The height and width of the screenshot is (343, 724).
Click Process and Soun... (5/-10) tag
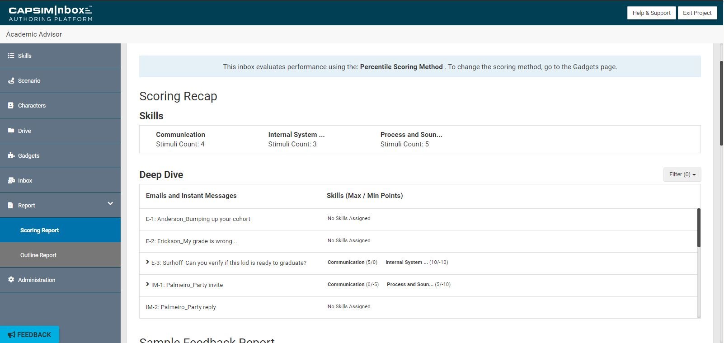tap(418, 284)
